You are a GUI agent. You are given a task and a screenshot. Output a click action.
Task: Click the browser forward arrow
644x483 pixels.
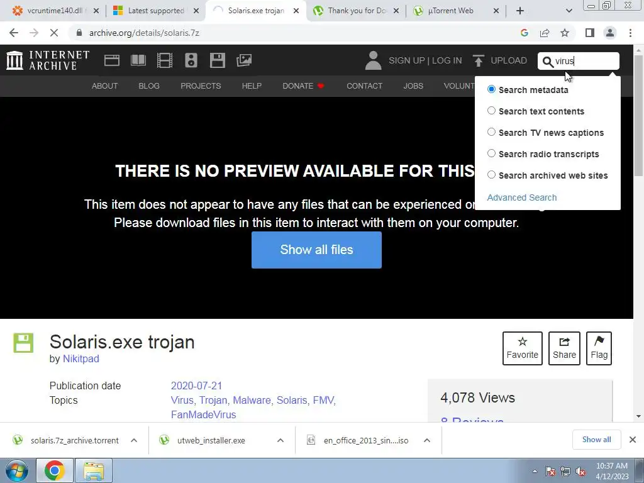34,33
